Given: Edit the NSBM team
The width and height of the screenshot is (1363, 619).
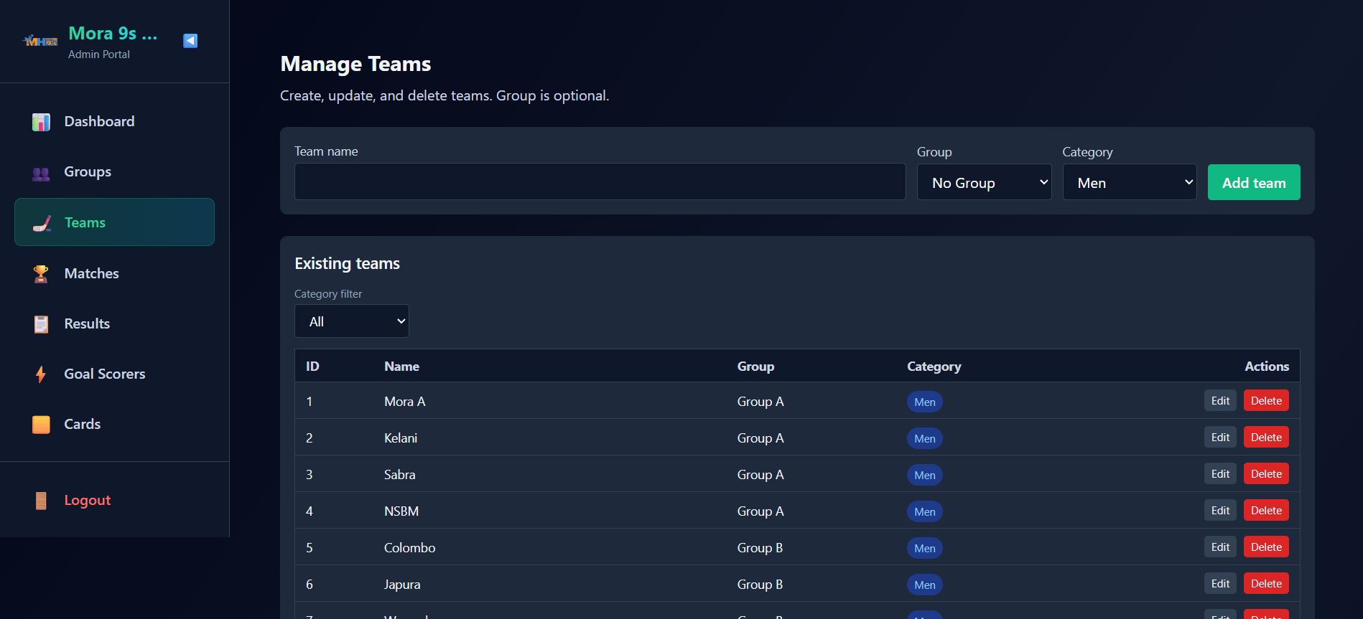Looking at the screenshot, I should [x=1220, y=511].
